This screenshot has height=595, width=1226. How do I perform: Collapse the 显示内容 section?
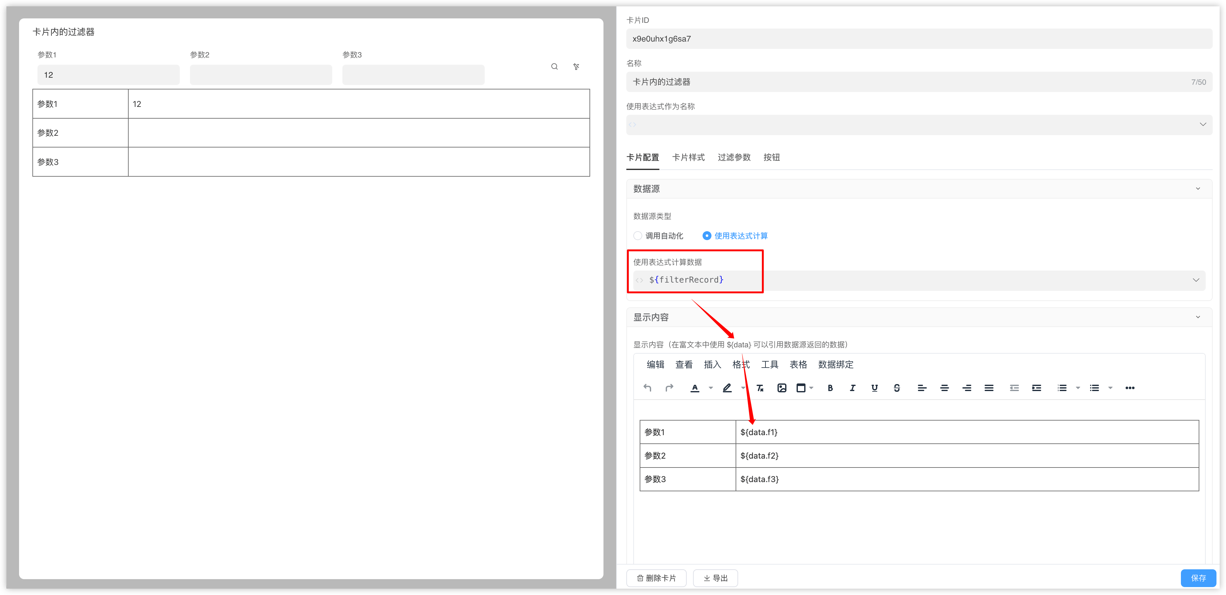pos(1198,317)
